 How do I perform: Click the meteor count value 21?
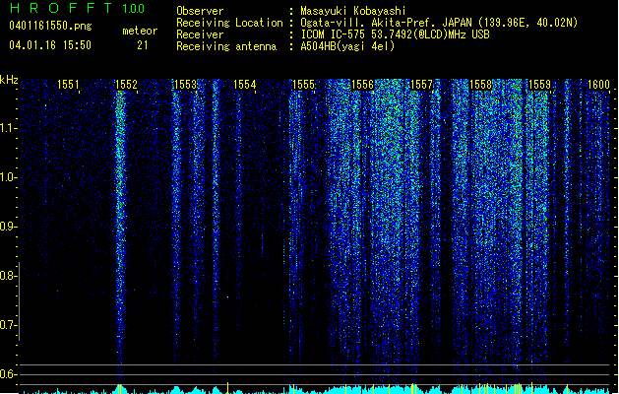pyautogui.click(x=143, y=45)
